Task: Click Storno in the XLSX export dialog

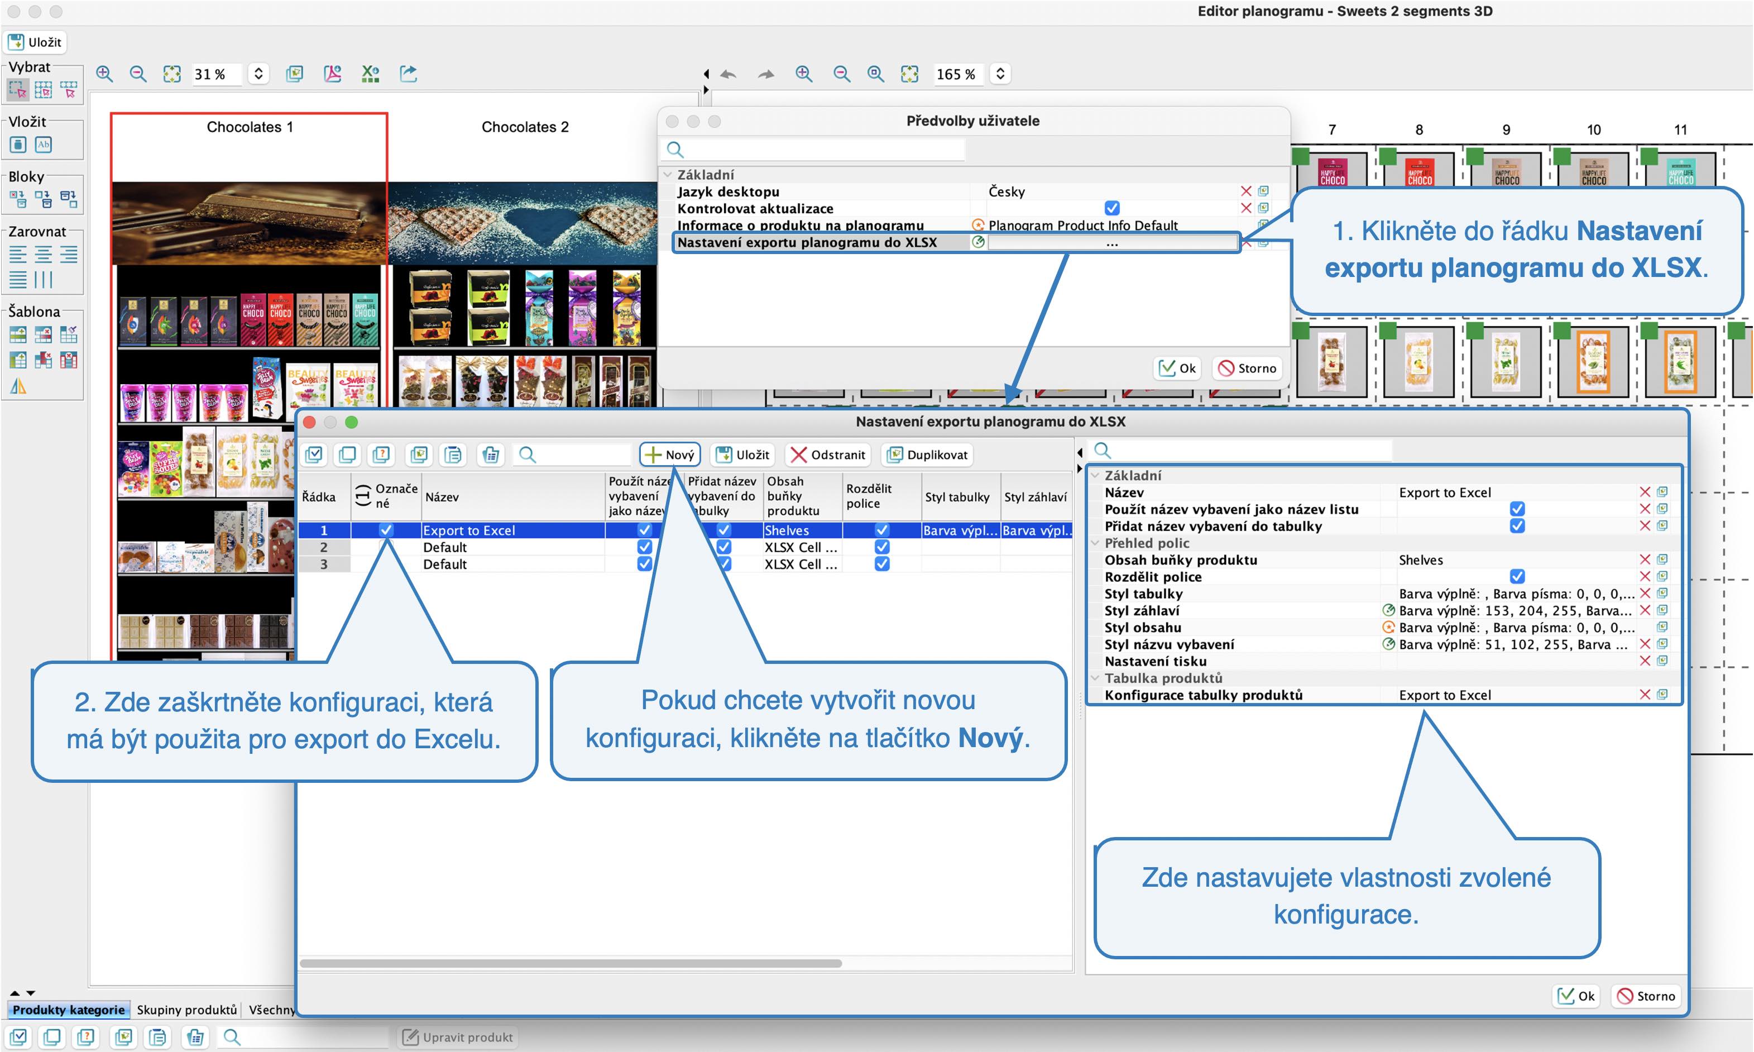Action: 1646,996
